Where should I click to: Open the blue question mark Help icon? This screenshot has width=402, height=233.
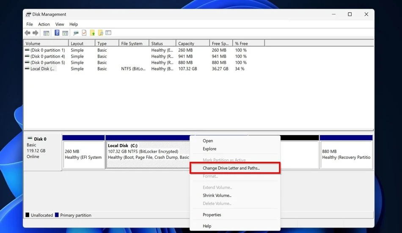[57, 33]
